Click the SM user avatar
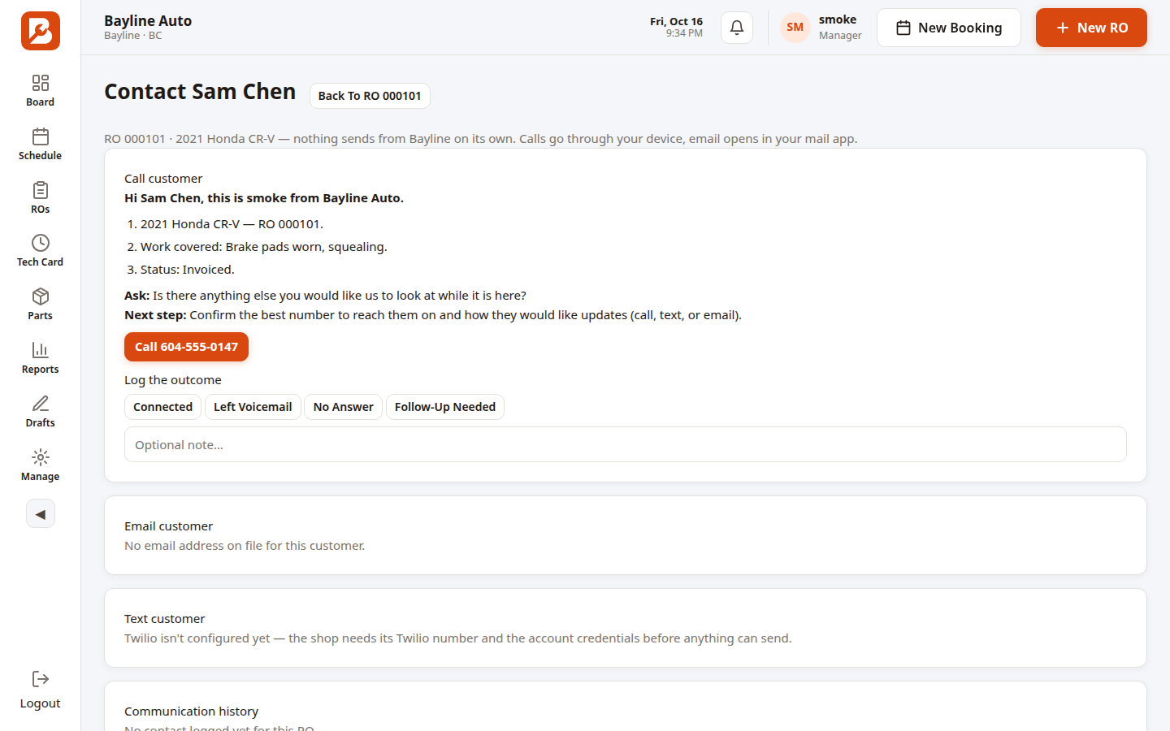Viewport: 1170px width, 731px height. coord(795,28)
